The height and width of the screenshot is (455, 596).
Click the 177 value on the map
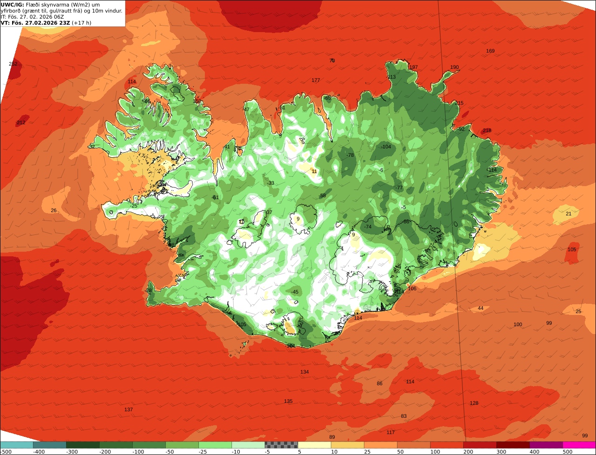pos(316,80)
